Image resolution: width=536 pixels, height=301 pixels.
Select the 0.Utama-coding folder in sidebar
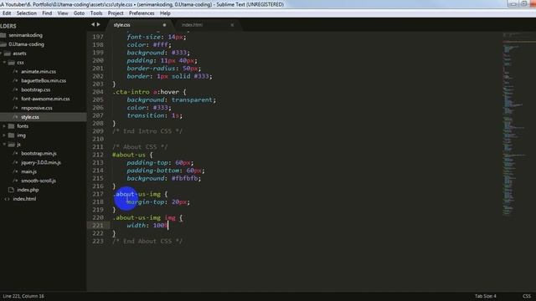click(x=26, y=44)
